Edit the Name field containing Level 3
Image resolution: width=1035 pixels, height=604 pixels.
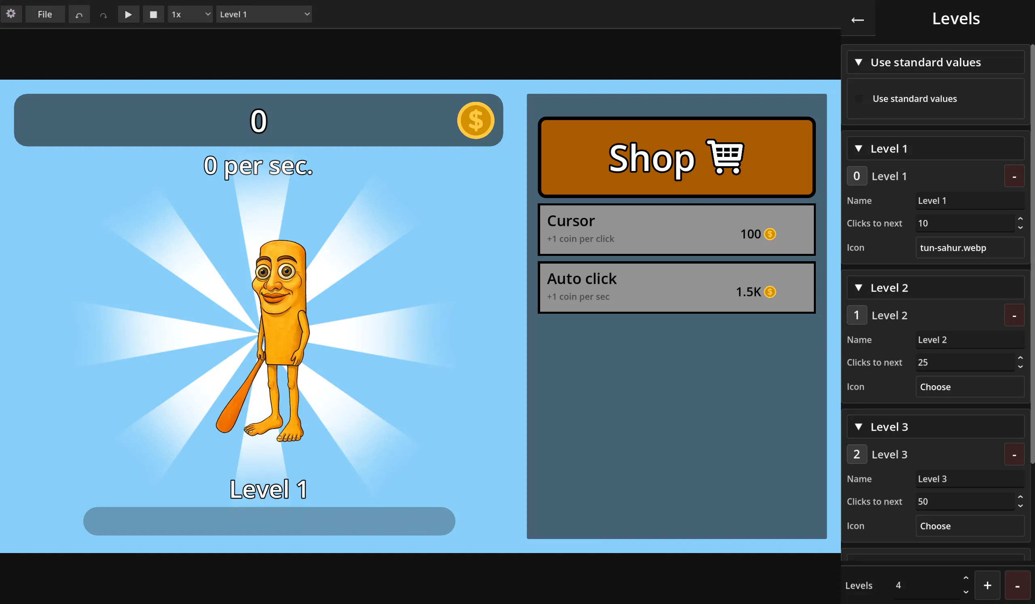pos(970,479)
